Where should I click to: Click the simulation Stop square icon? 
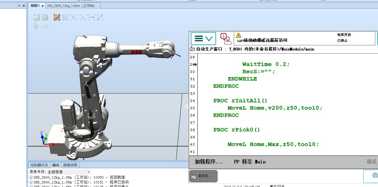pos(45,26)
